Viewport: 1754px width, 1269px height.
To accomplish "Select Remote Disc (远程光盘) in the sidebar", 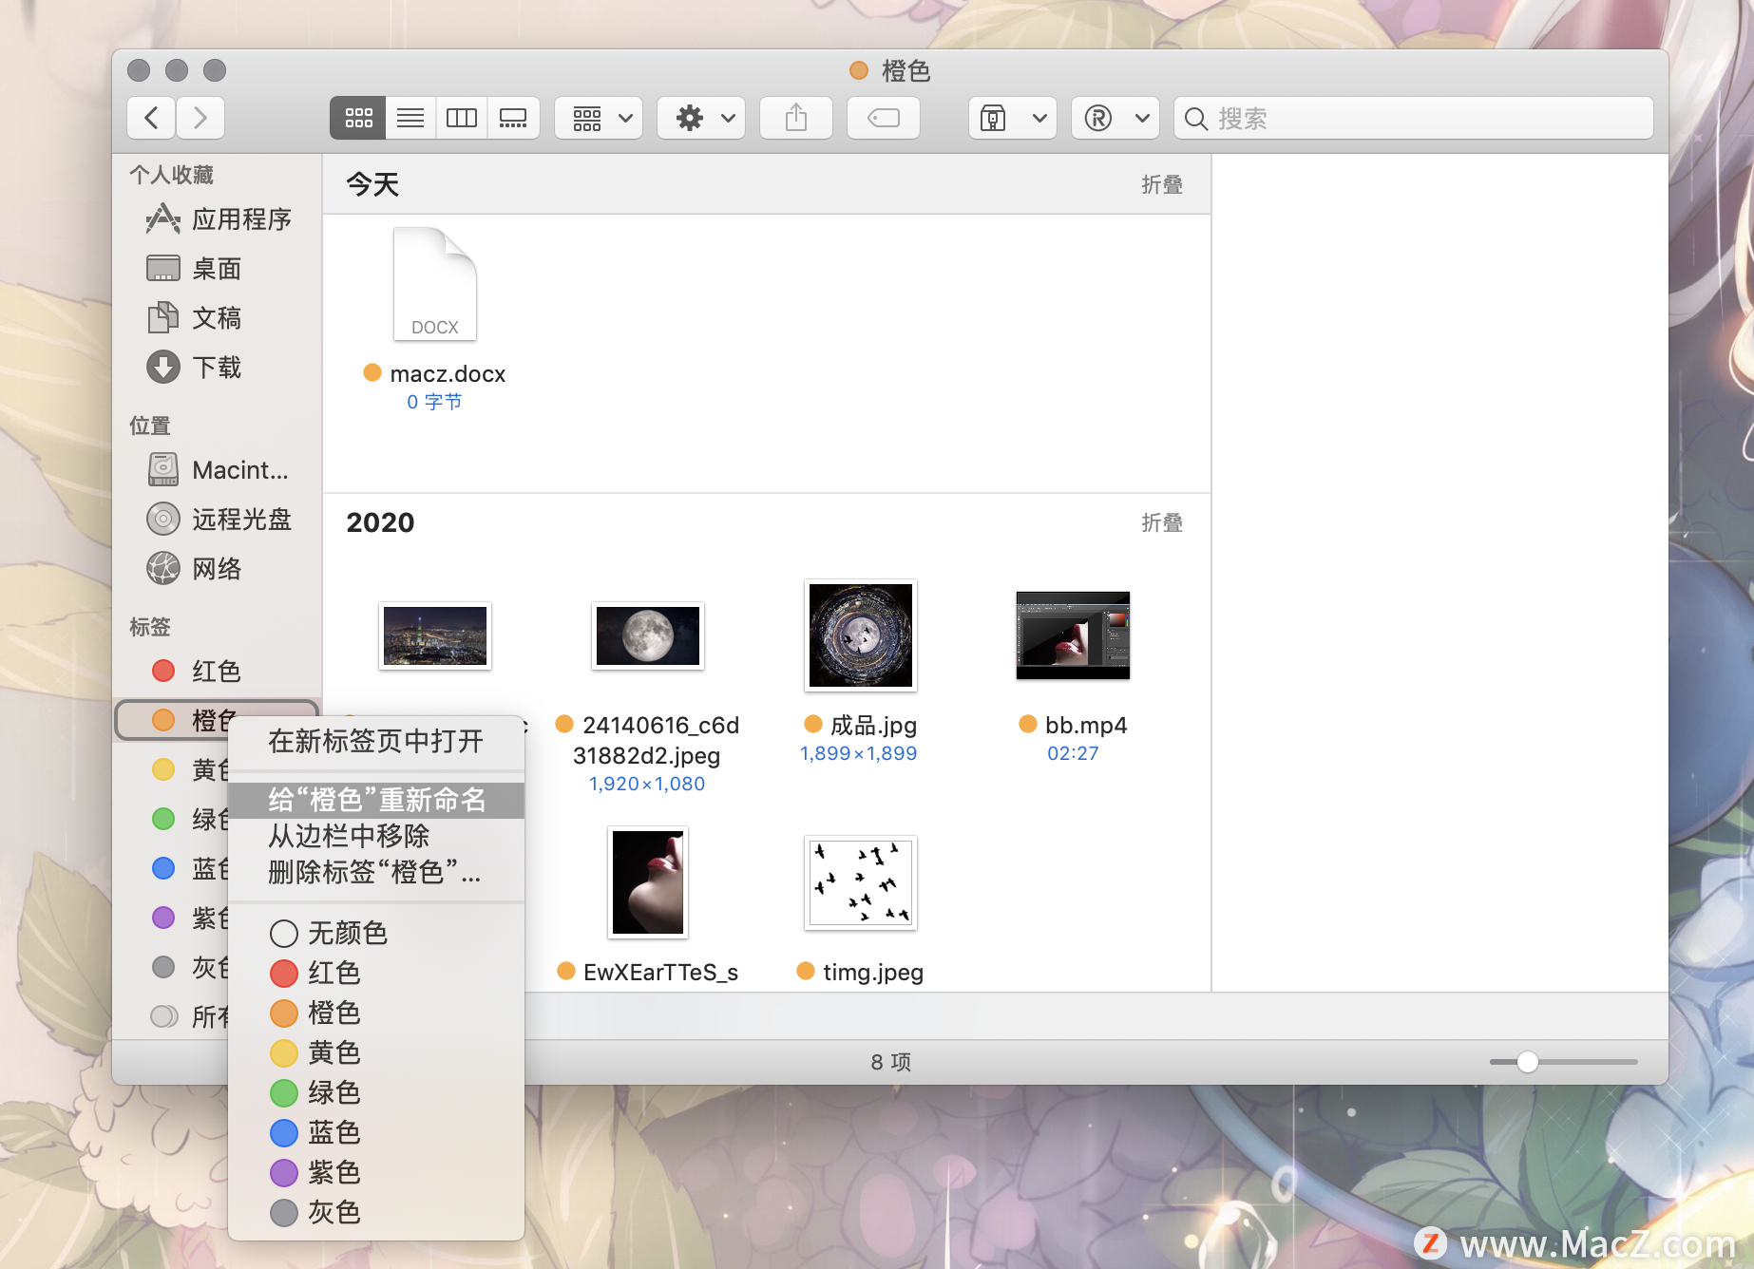I will [x=218, y=520].
